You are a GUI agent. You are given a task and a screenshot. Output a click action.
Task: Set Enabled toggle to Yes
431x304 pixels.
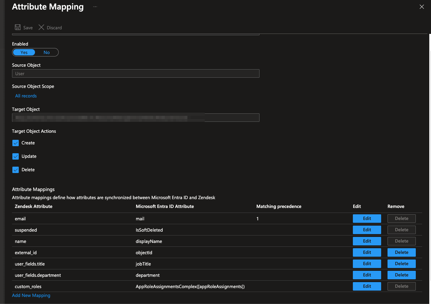pos(24,52)
